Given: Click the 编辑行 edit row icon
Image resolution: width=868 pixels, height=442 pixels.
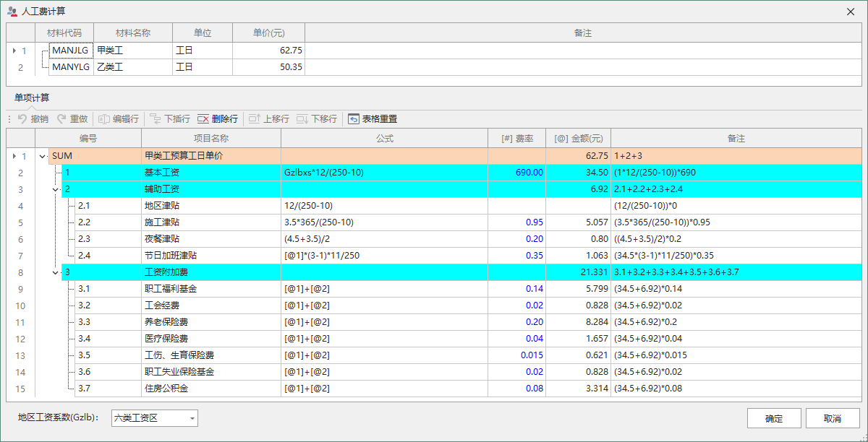Looking at the screenshot, I should 103,119.
